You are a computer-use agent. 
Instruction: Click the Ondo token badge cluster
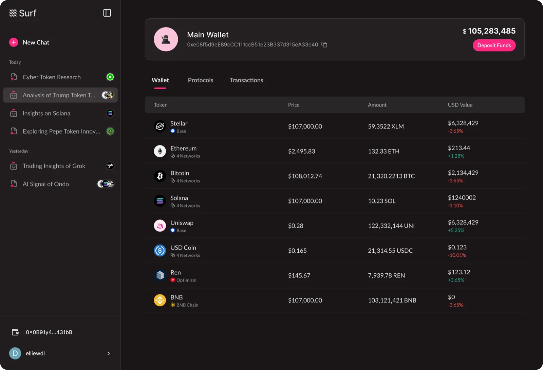point(106,184)
